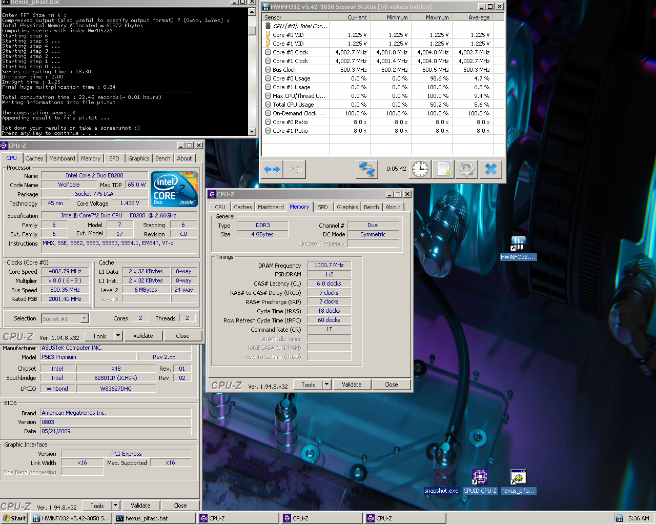Click the P5E3 Premium model field

(89, 357)
